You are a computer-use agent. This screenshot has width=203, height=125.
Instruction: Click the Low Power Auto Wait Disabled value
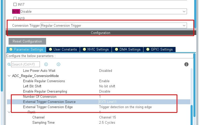pyautogui.click(x=106, y=71)
